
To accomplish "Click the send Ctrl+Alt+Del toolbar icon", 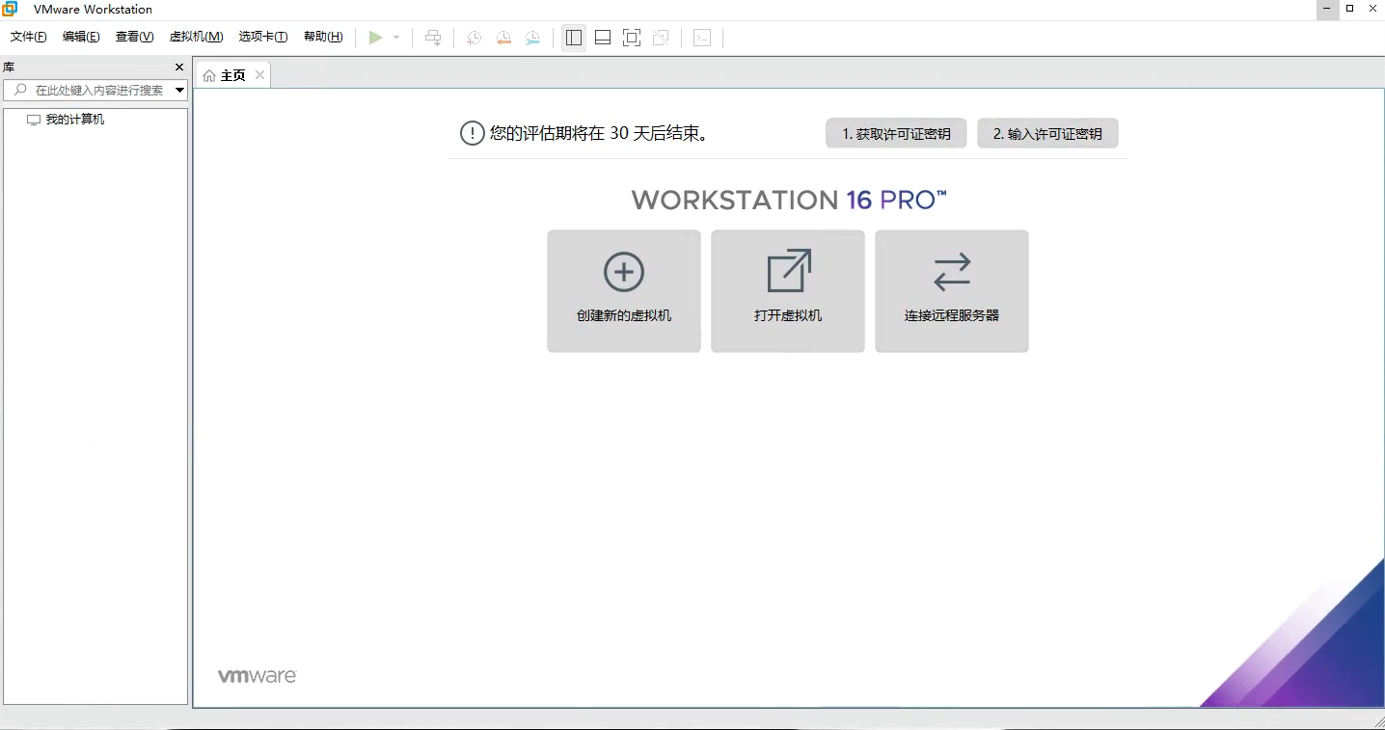I will pos(433,38).
